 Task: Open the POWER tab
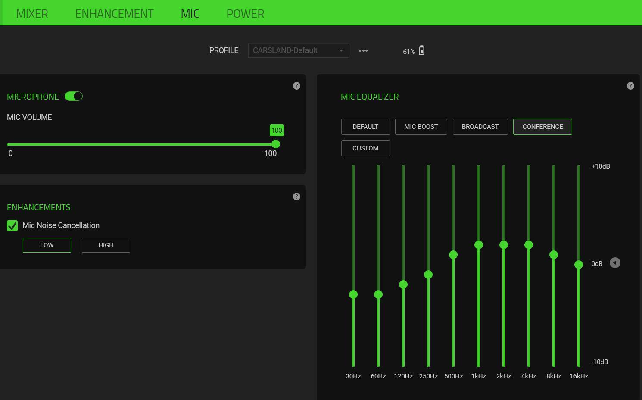245,14
